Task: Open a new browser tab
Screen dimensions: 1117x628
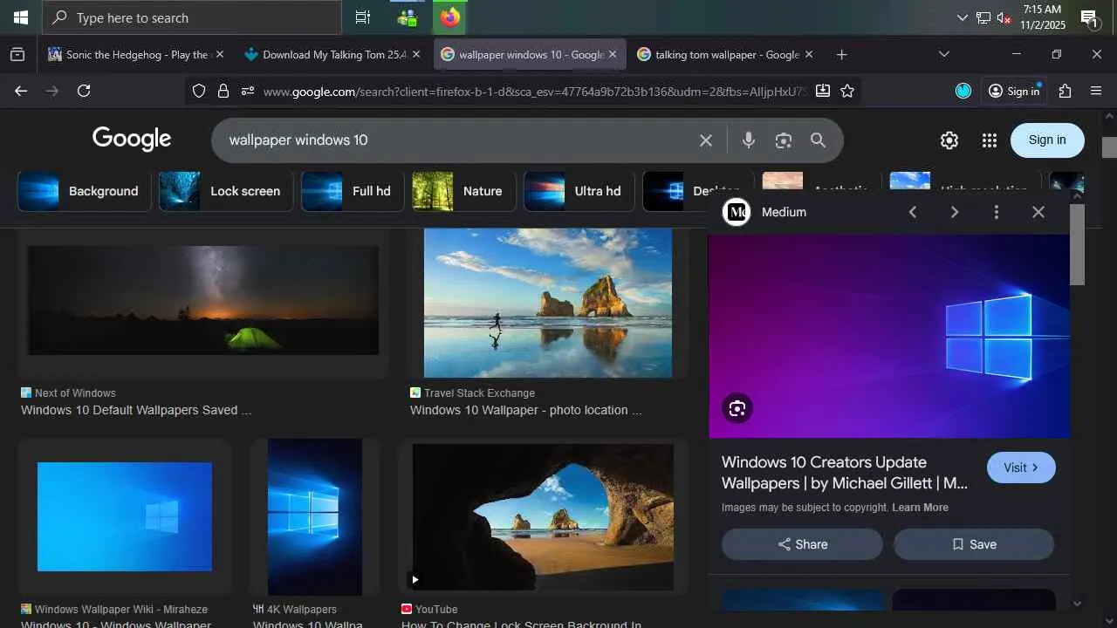Action: tap(841, 54)
